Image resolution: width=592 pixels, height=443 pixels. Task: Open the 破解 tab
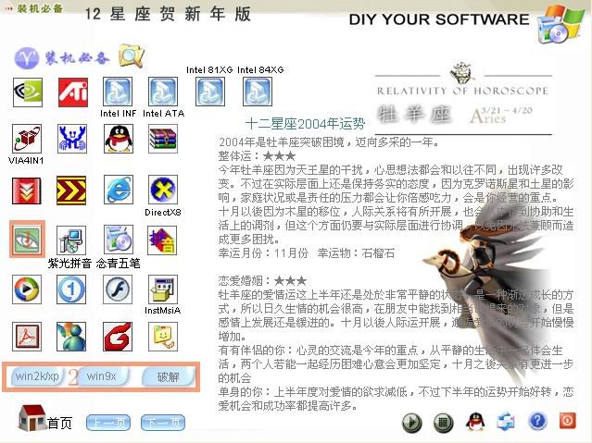169,376
